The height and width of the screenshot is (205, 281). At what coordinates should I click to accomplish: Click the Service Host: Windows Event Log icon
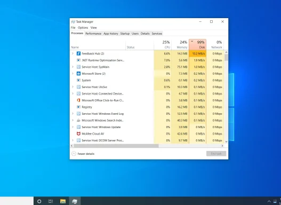(78, 114)
